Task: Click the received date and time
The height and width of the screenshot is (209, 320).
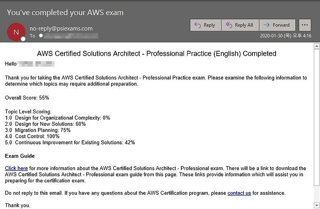Action: point(285,36)
